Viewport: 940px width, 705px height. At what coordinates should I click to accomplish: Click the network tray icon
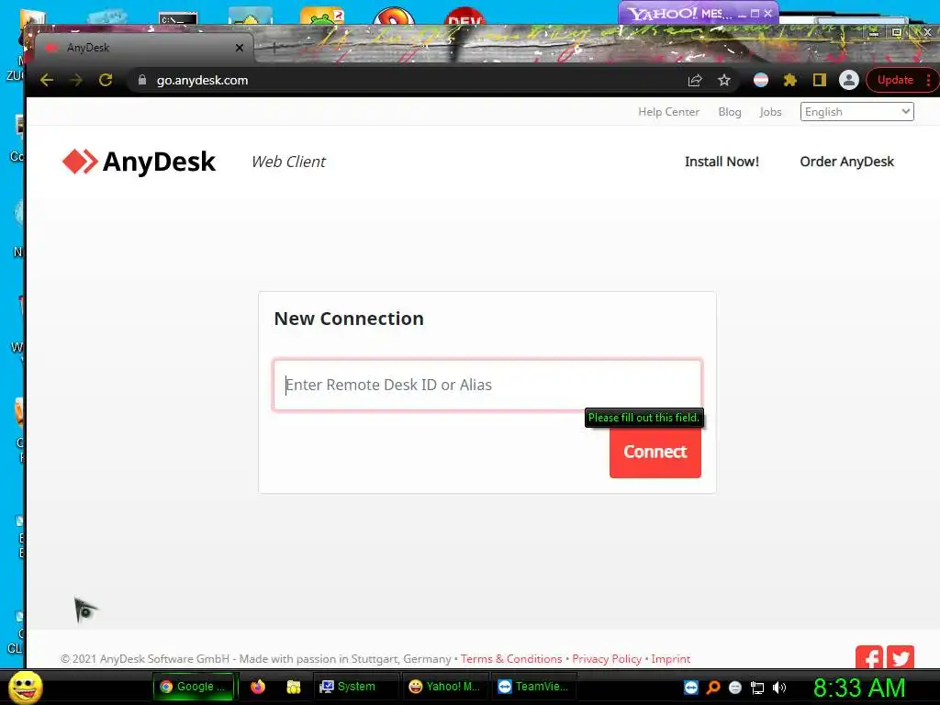click(x=757, y=688)
